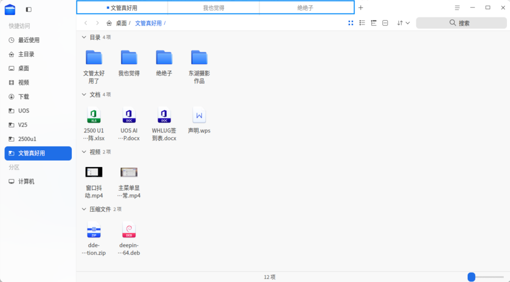The width and height of the screenshot is (510, 282).
Task: Open the view options button
Action: click(385, 23)
